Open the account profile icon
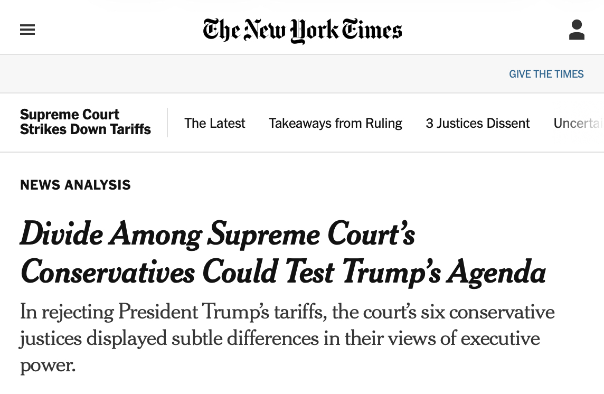Screen dimensions: 604x394 click(577, 30)
